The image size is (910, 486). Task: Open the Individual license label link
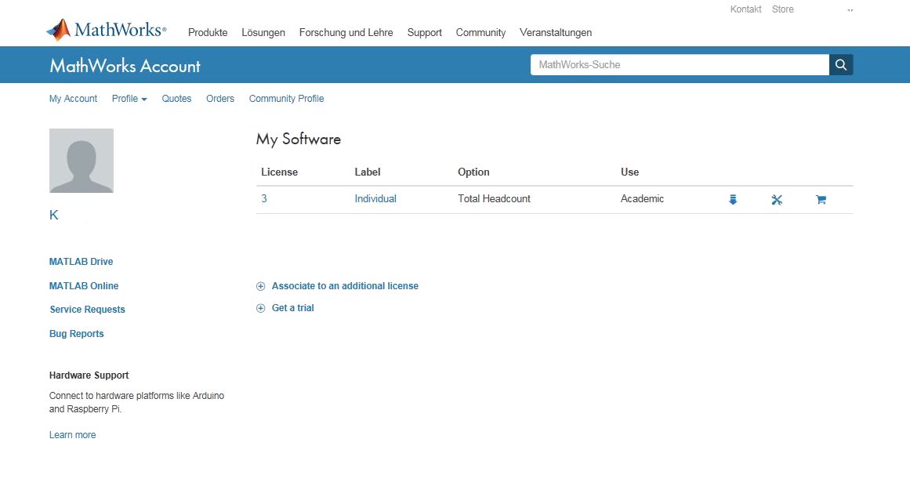tap(375, 199)
